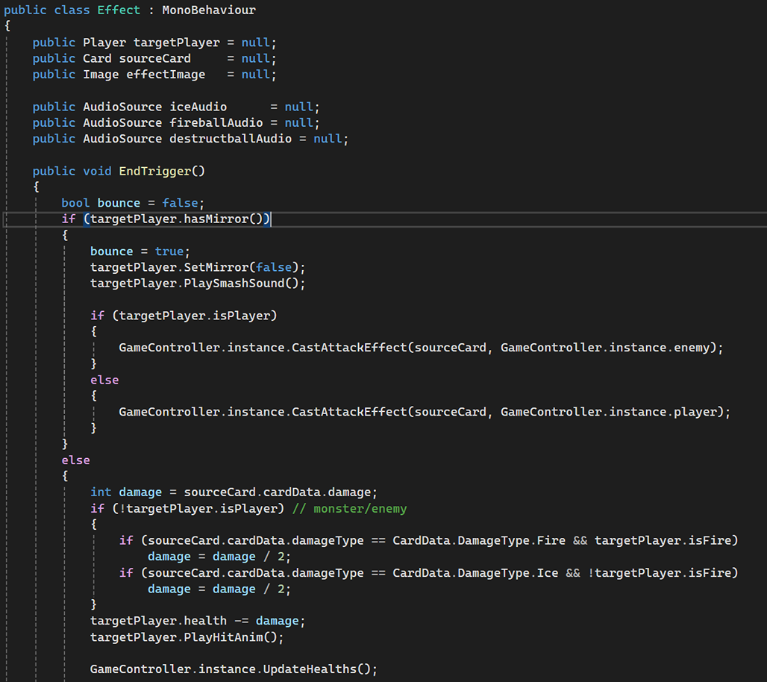Click the Card type of sourceCard
Screen dimensions: 767x682
(x=97, y=59)
